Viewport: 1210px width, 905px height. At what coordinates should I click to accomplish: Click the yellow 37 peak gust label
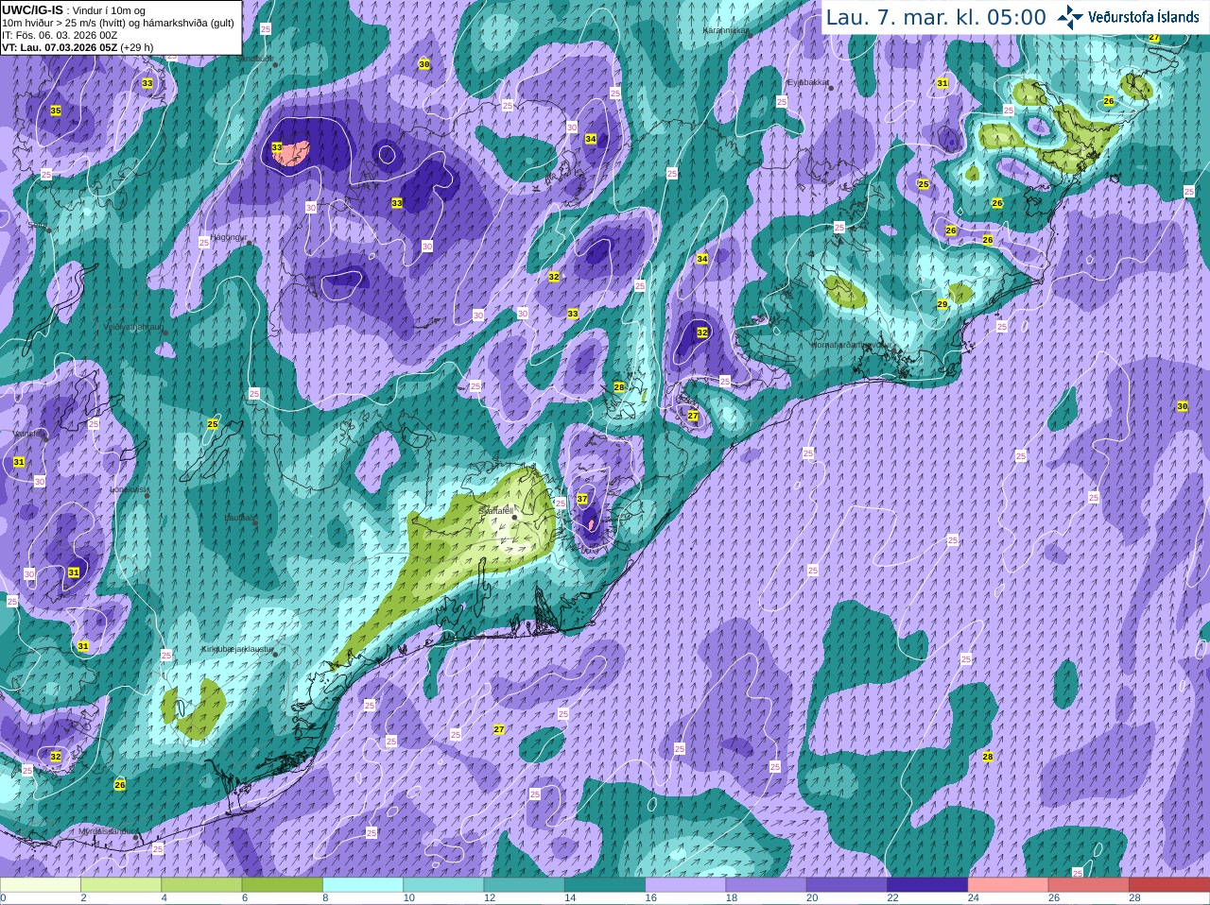pos(582,499)
